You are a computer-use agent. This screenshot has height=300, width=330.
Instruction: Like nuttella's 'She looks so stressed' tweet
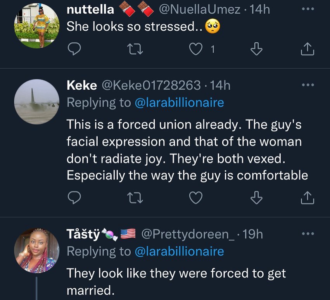point(196,49)
